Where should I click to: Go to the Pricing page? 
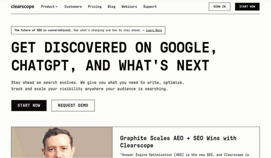95,7
